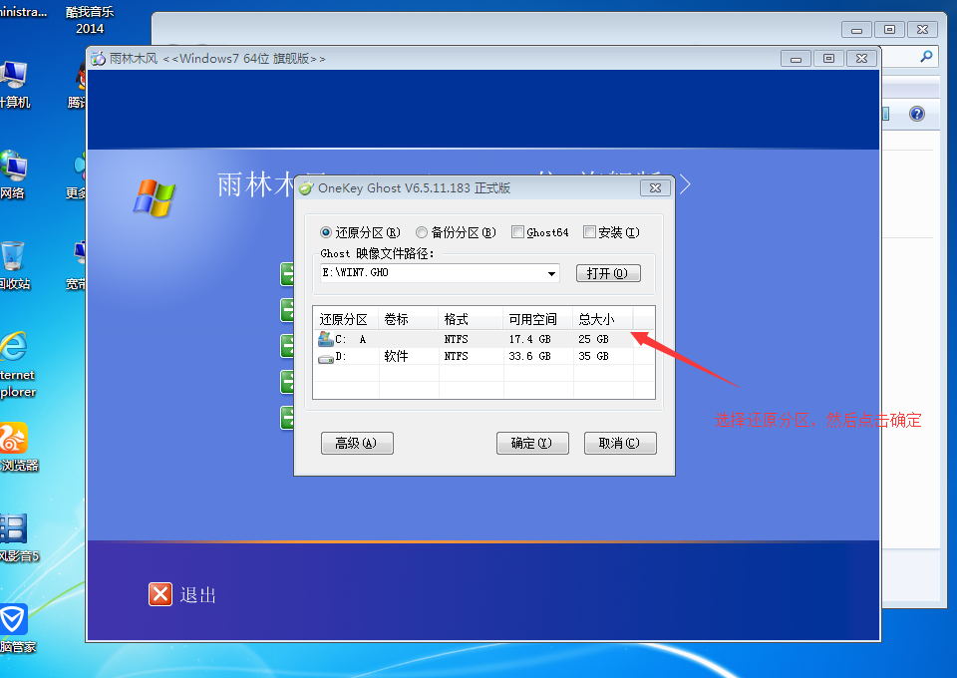Close the OneKey Ghost dialog
Screen dimensions: 957x678
point(656,188)
